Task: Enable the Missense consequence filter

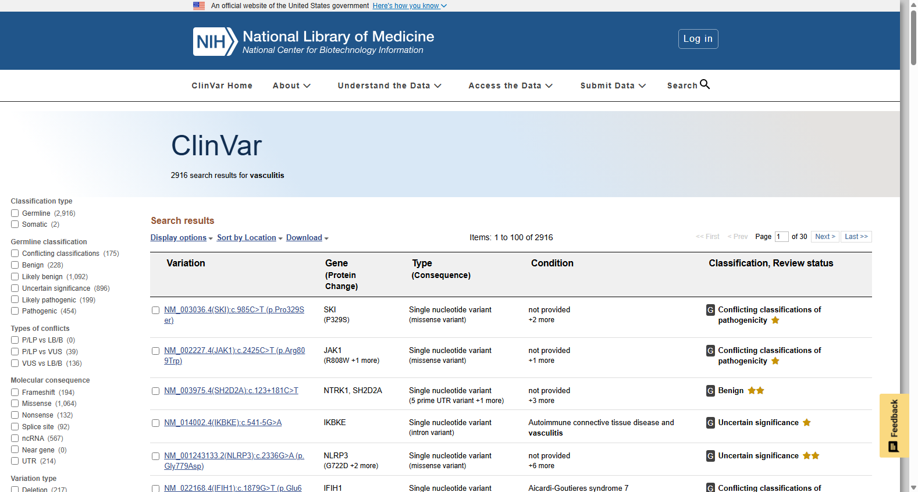Action: click(15, 404)
